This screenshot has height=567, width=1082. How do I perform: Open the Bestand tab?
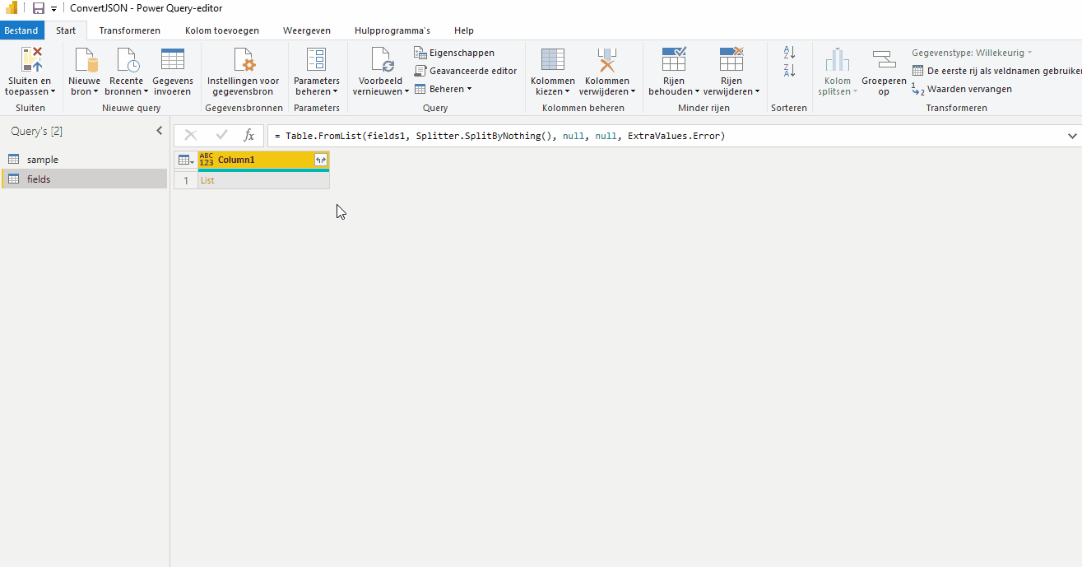(x=22, y=30)
